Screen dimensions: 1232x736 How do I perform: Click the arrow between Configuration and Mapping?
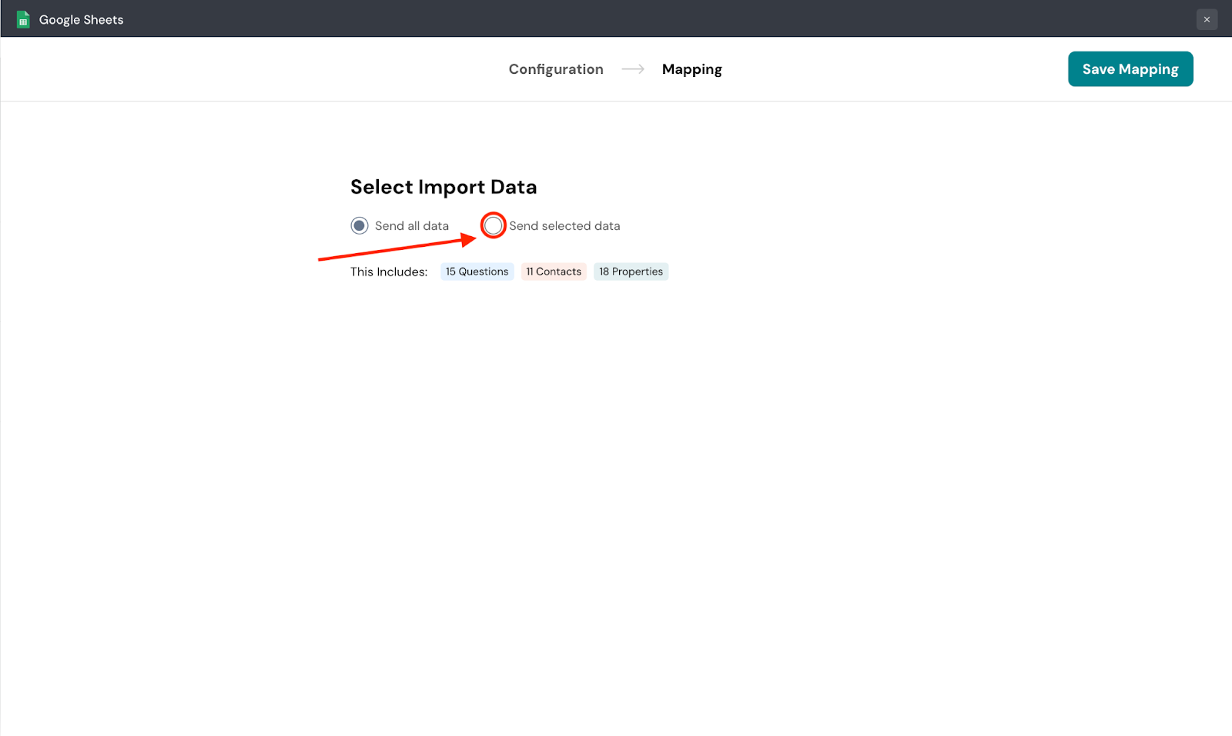(633, 69)
